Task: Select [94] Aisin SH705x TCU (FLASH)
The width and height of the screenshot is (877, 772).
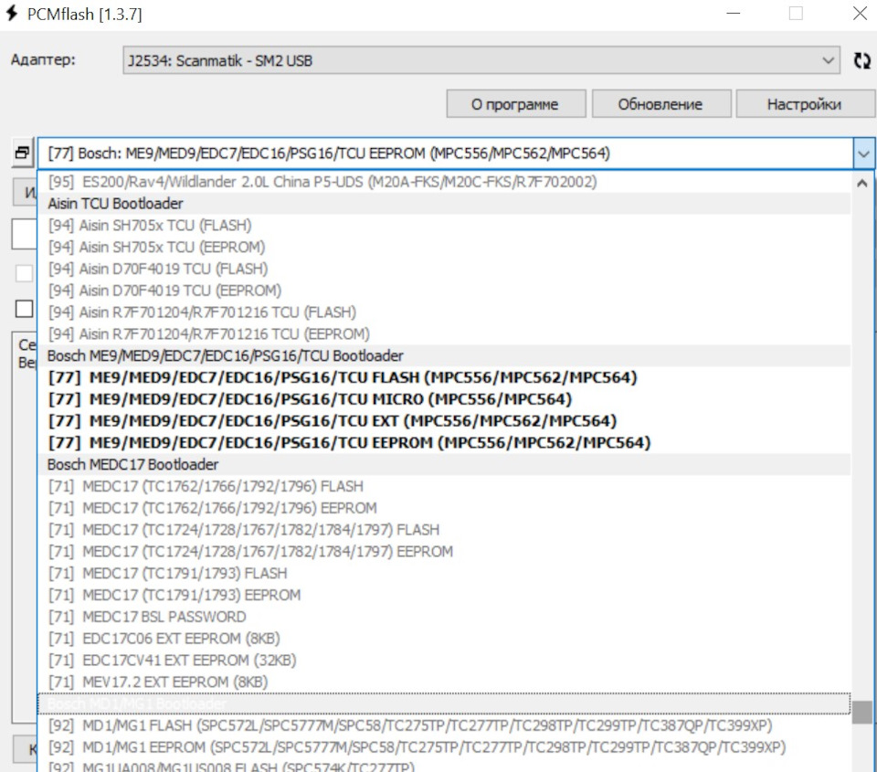Action: (x=444, y=225)
